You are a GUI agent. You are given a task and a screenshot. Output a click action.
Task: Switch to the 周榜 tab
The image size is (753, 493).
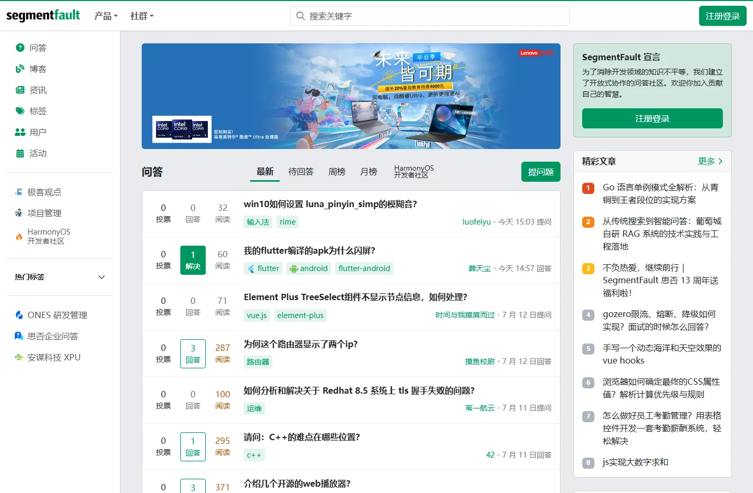click(337, 171)
